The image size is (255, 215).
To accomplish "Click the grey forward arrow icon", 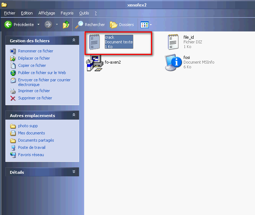I will tap(48, 25).
